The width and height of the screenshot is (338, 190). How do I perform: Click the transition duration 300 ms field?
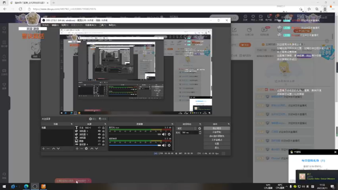189,133
